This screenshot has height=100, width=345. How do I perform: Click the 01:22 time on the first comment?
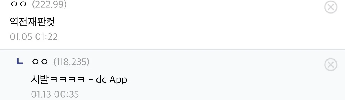pos(47,37)
